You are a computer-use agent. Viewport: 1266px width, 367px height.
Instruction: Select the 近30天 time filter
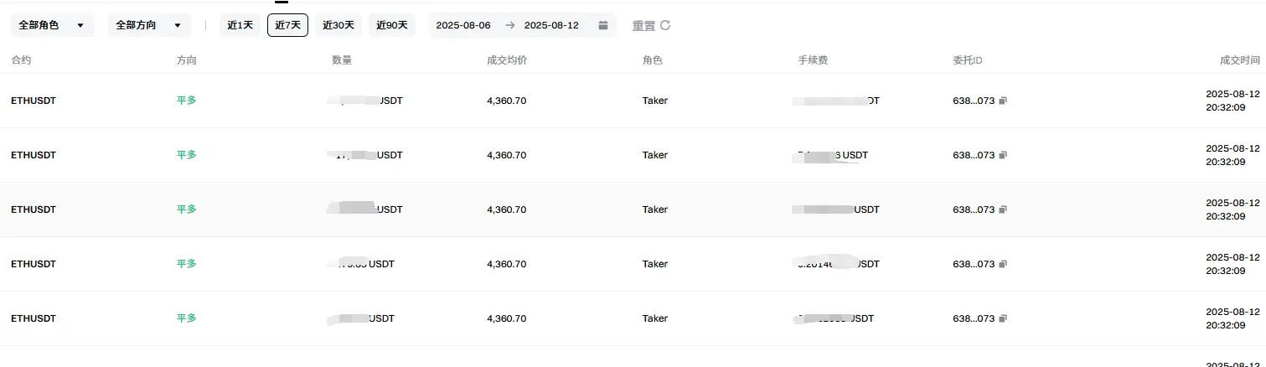pyautogui.click(x=338, y=25)
